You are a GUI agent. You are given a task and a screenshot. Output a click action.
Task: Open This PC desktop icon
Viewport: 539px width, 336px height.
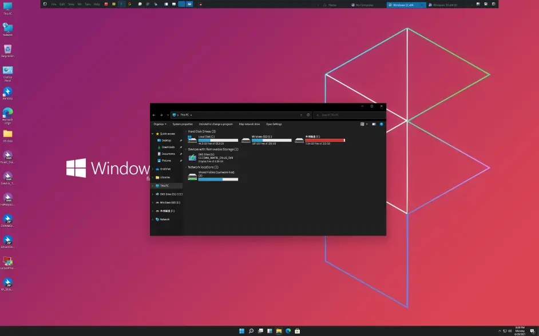(7, 8)
